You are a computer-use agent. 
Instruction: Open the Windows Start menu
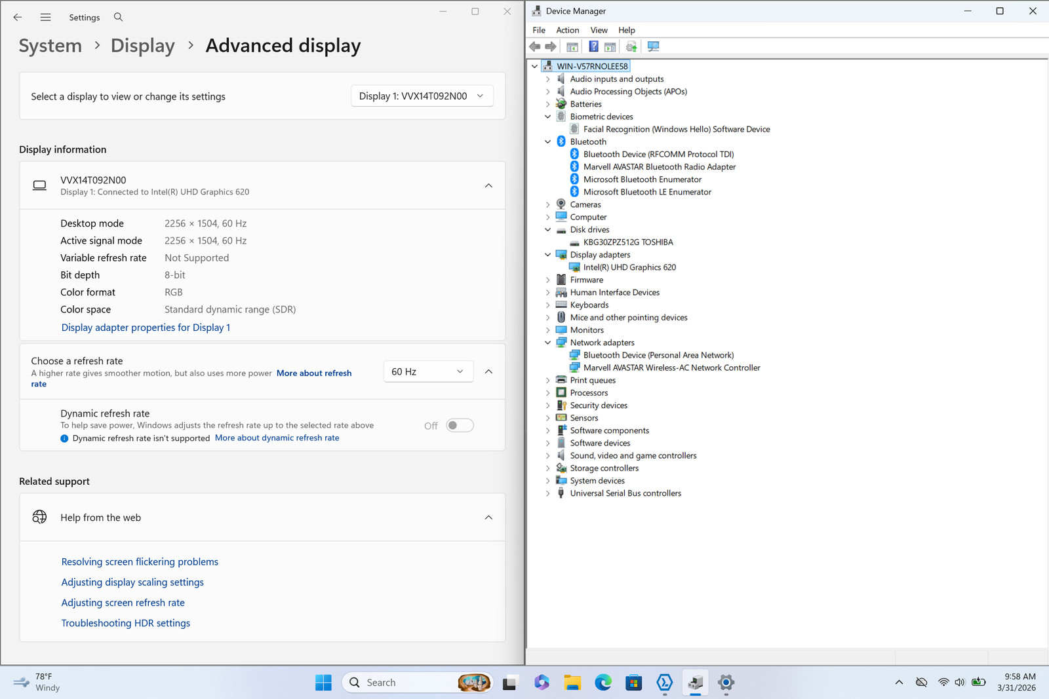(x=323, y=683)
